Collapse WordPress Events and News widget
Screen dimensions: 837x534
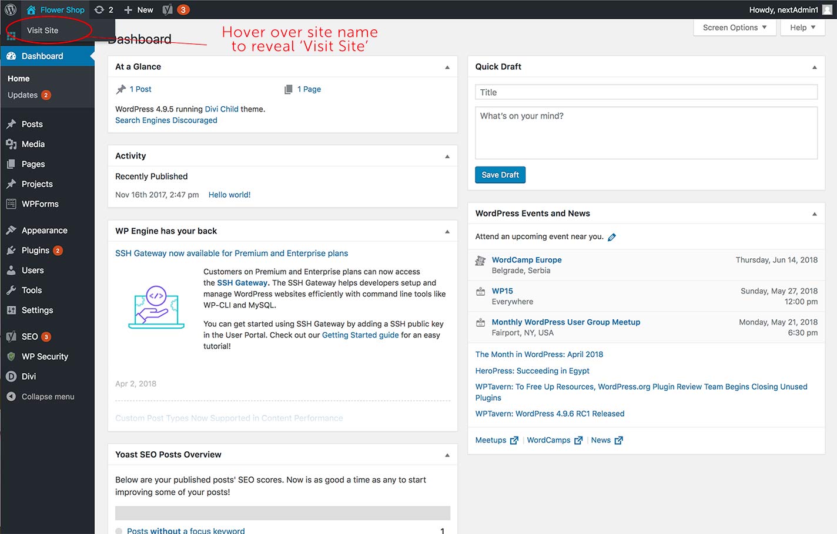pos(815,214)
